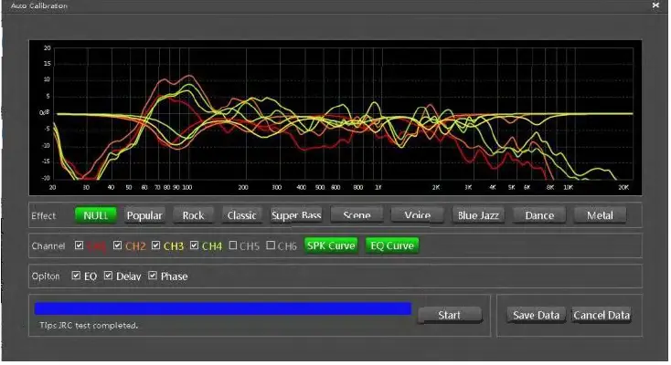Select the Classic effect preset
671x365 pixels.
[x=241, y=215]
